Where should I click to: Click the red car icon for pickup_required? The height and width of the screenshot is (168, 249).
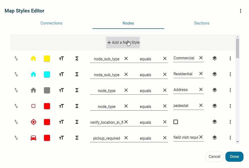[x=33, y=138]
